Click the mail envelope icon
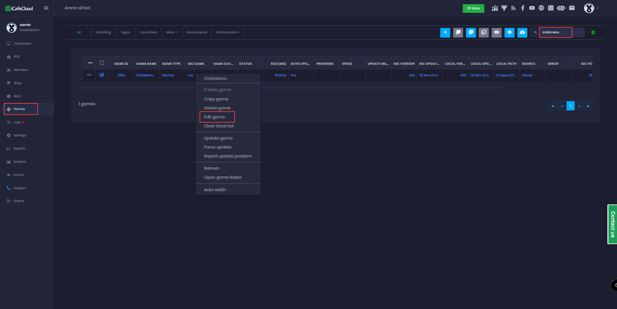 (x=572, y=8)
